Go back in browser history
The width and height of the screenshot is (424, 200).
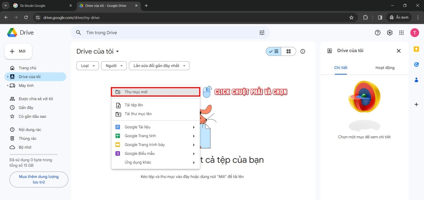click(x=6, y=17)
